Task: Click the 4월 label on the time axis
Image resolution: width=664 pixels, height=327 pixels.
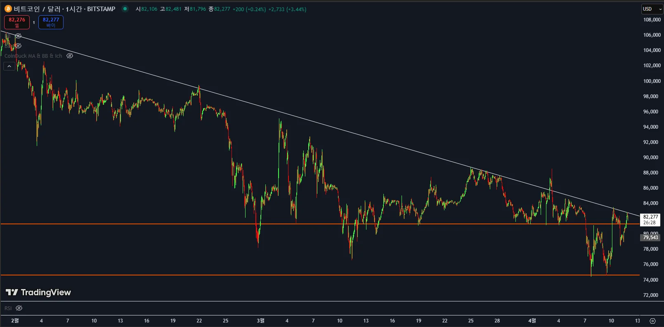Action: point(532,321)
